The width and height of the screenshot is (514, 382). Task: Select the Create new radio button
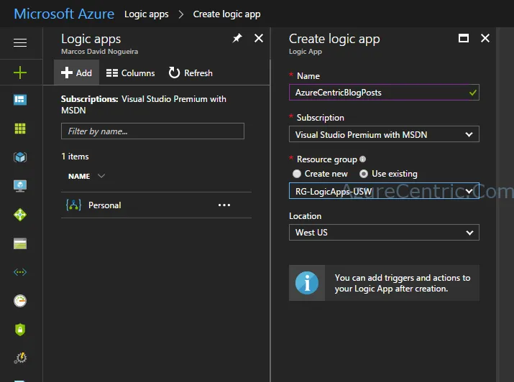297,174
